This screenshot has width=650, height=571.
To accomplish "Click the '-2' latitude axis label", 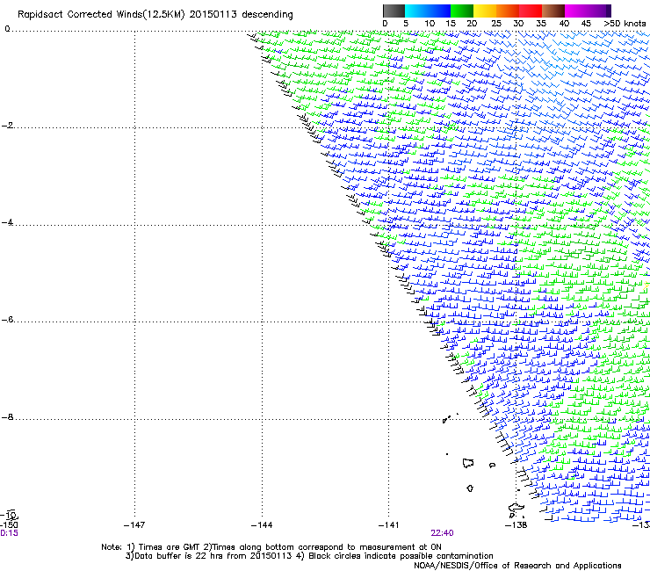I will [7, 126].
